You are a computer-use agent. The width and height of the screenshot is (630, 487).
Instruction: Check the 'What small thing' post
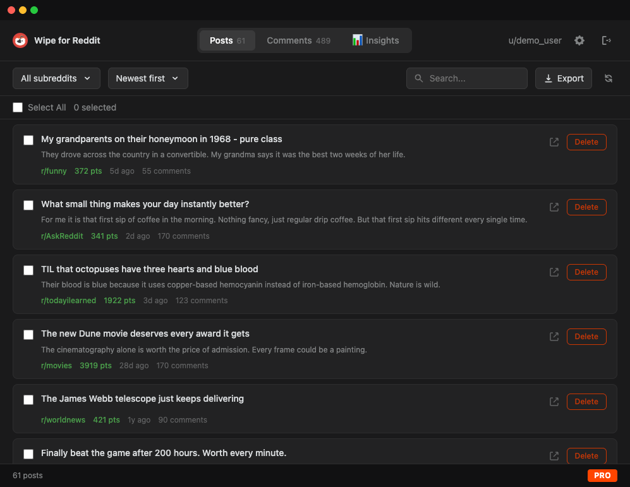[x=28, y=205]
